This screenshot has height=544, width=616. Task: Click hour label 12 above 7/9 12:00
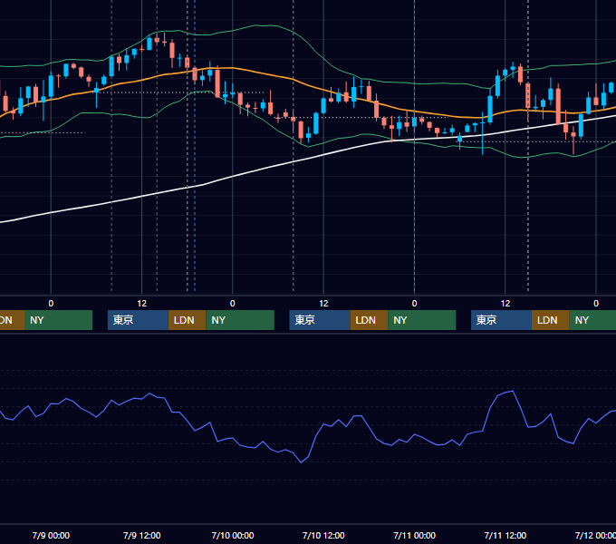pyautogui.click(x=142, y=304)
